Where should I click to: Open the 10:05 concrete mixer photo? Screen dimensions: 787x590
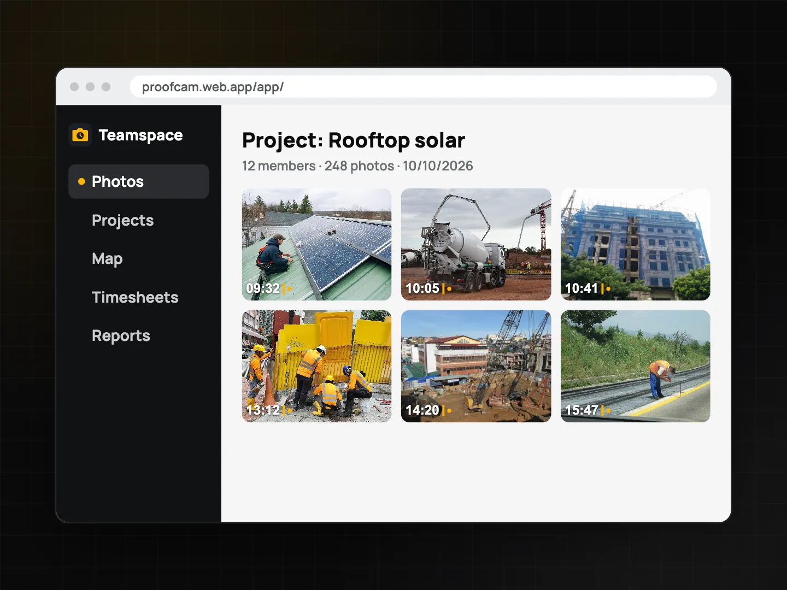point(476,244)
